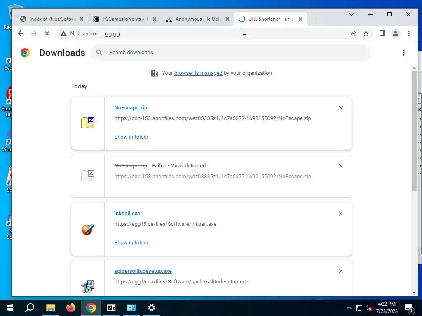422x316 pixels.
Task: Open the spidersolitudesetup.exe download link
Action: tap(143, 271)
